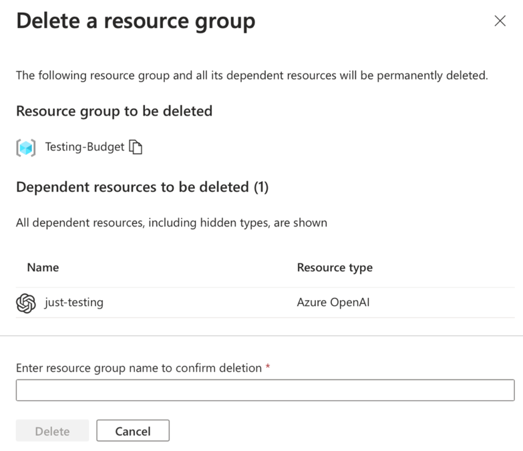
Task: Sort by the Resource type column header
Action: coord(335,267)
